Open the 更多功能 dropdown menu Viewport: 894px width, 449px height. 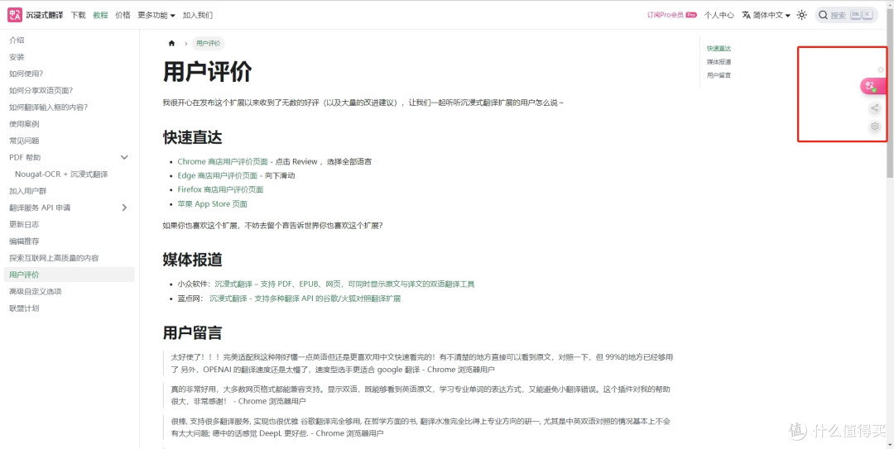coord(156,16)
